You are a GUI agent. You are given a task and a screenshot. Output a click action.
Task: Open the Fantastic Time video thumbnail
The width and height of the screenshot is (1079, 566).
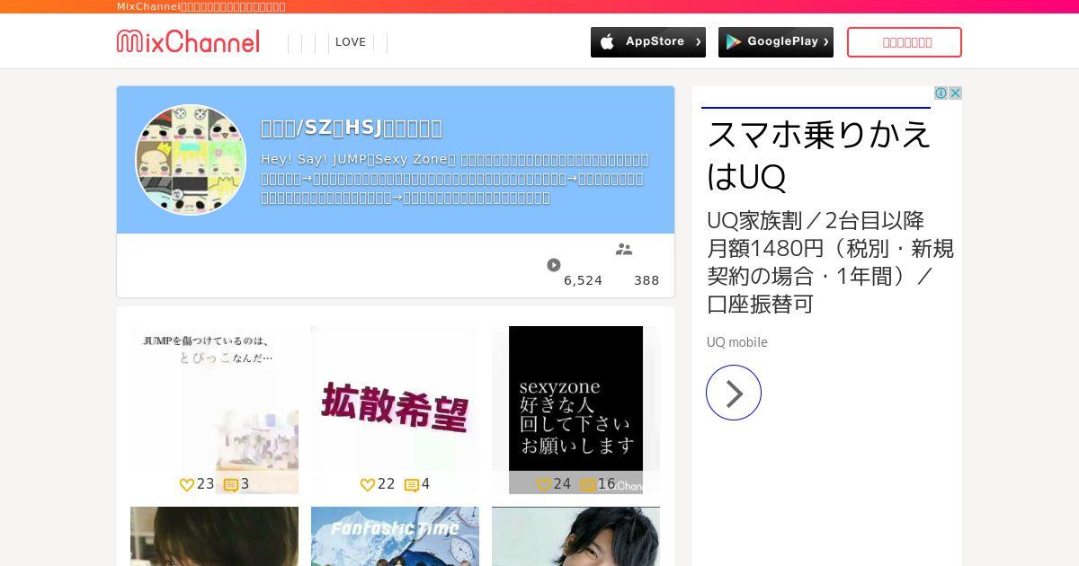click(x=395, y=536)
